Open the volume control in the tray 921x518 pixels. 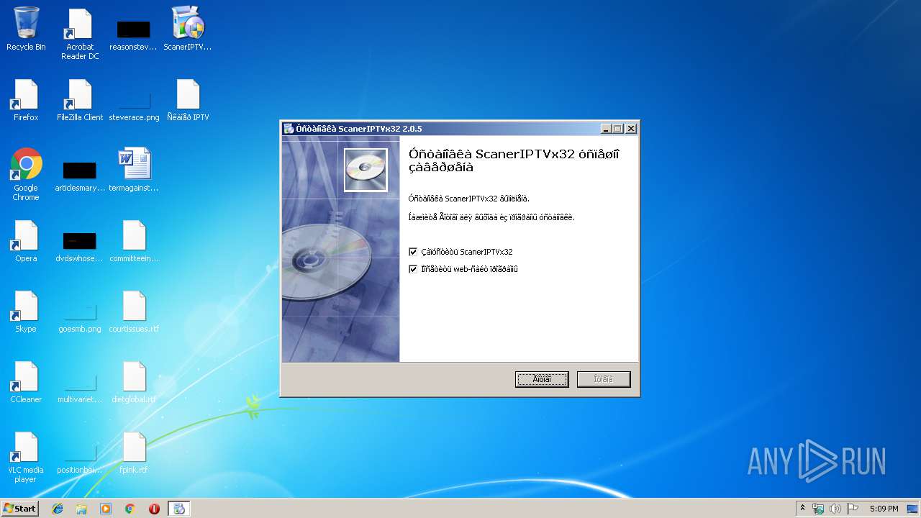(835, 509)
